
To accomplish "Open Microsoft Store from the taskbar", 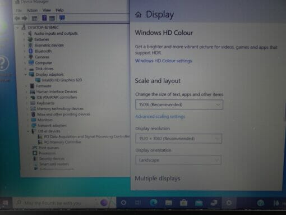I will (x=183, y=203).
